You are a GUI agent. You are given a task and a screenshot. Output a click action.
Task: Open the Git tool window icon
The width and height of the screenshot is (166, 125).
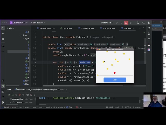click(3, 102)
